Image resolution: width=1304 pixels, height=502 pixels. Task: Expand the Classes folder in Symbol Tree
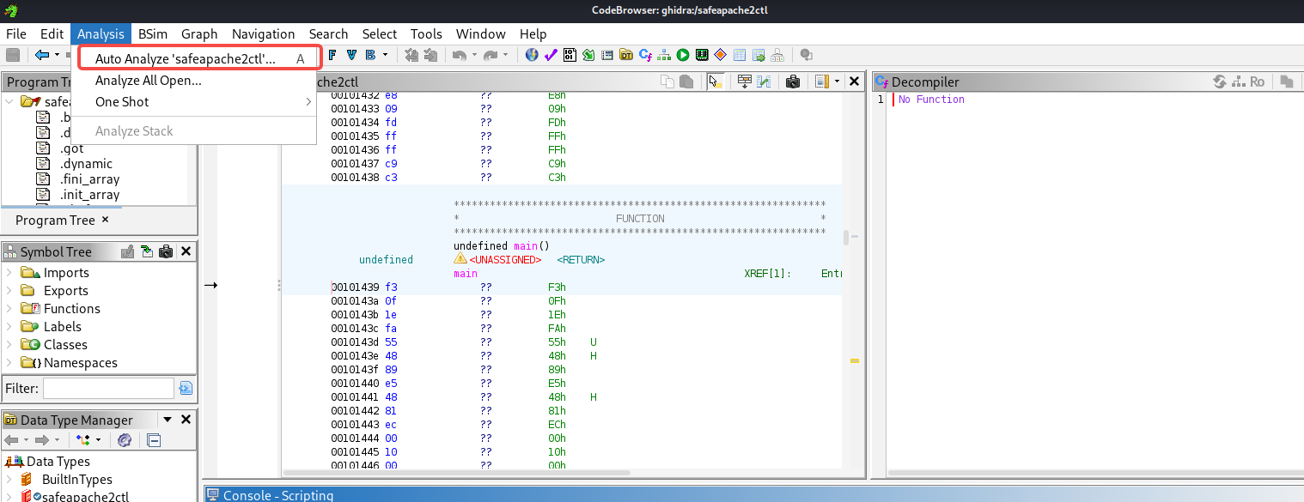click(9, 344)
